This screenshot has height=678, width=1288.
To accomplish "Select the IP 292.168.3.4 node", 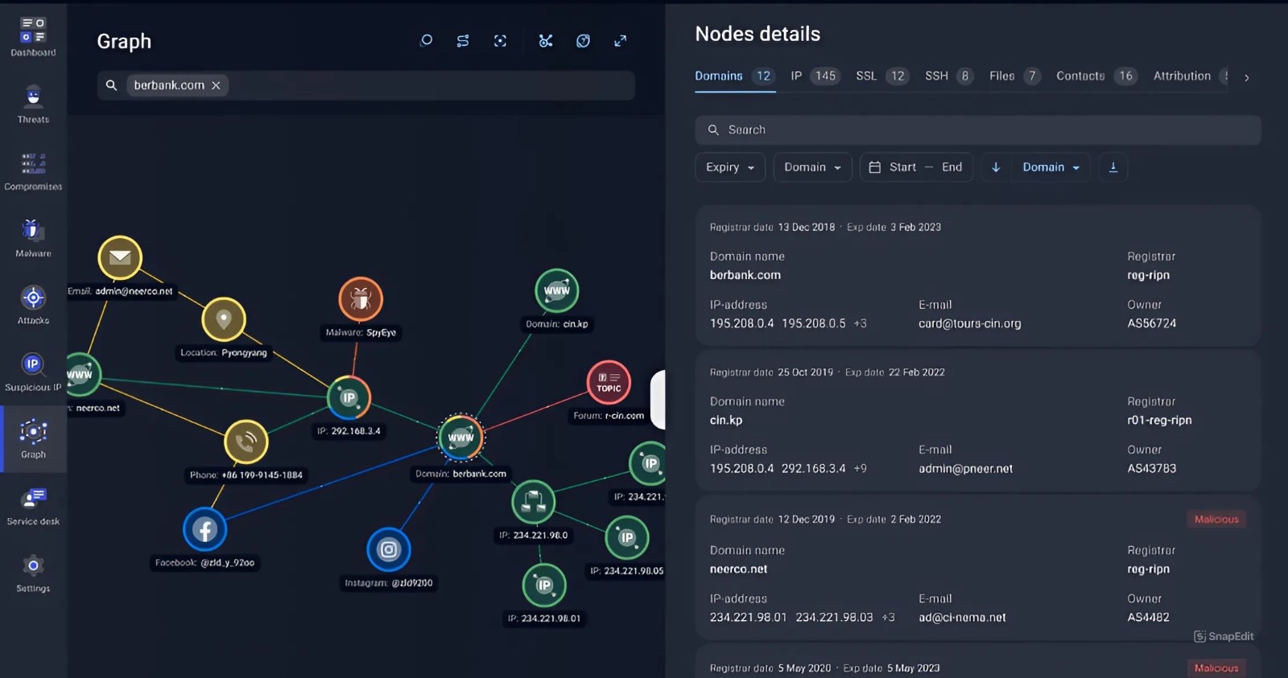I will [x=349, y=397].
